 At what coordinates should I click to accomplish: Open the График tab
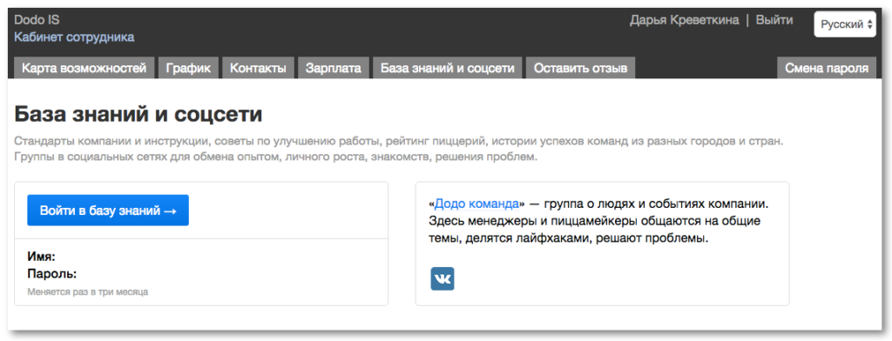[188, 68]
